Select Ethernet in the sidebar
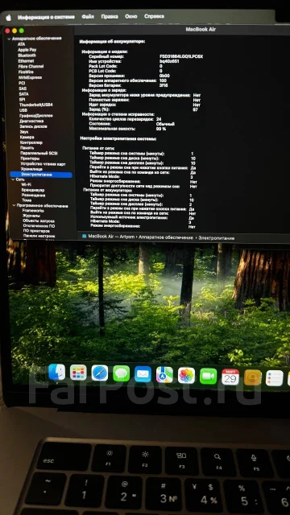 point(26,61)
